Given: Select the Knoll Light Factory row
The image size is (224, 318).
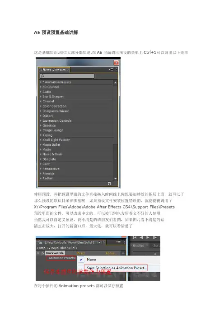Looking at the screenshot, I should 76,140.
